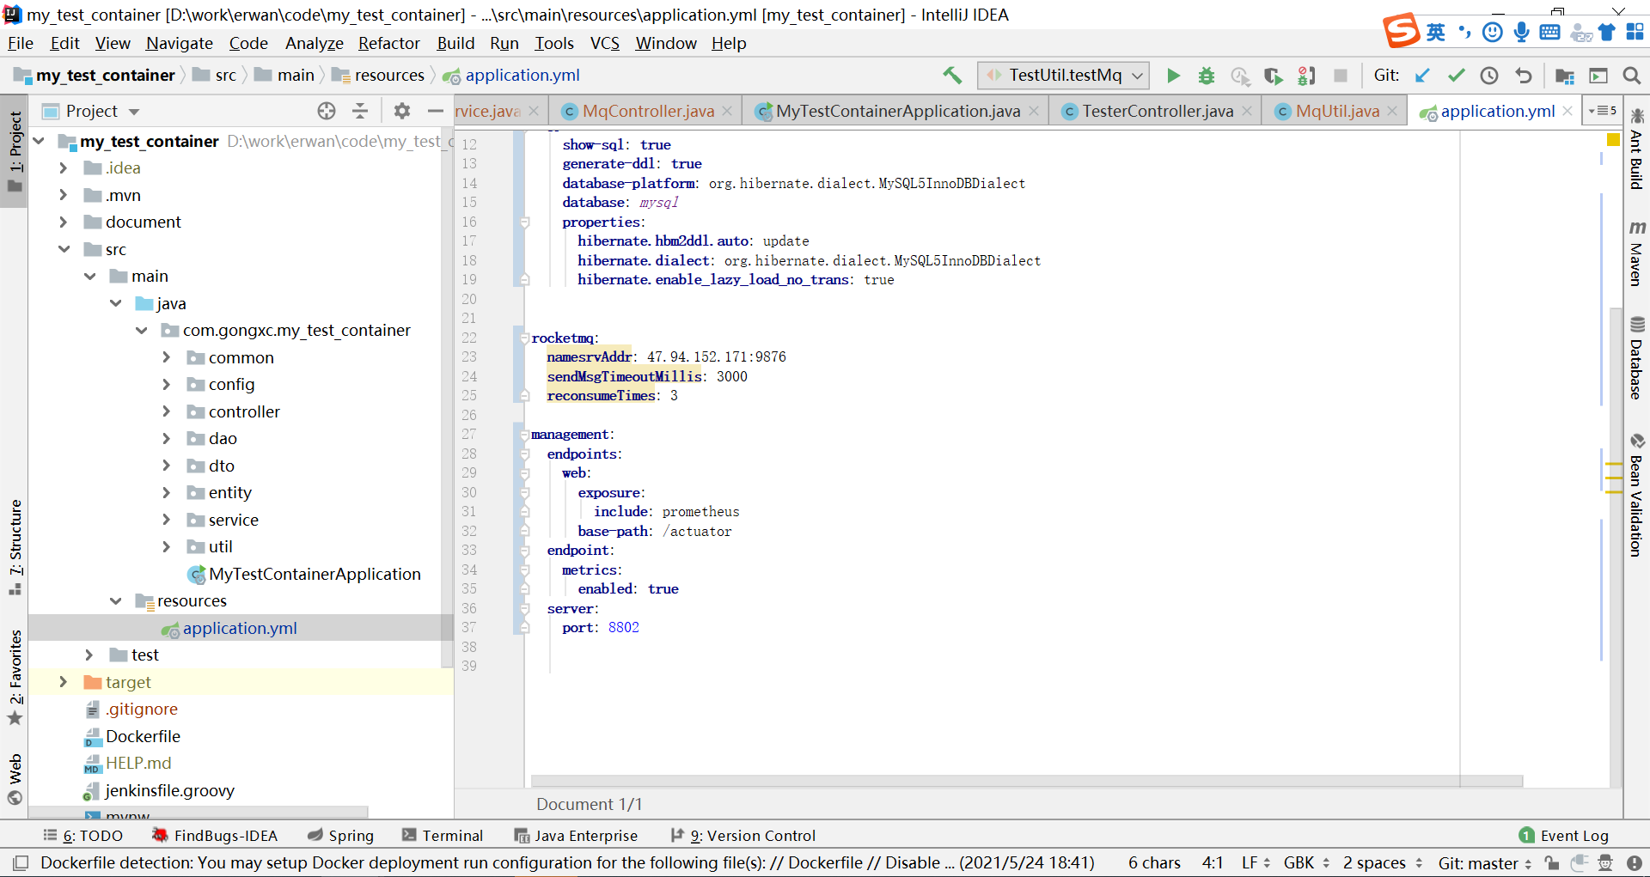Open the Spring tool window
Screen dimensions: 1650x877
[341, 836]
